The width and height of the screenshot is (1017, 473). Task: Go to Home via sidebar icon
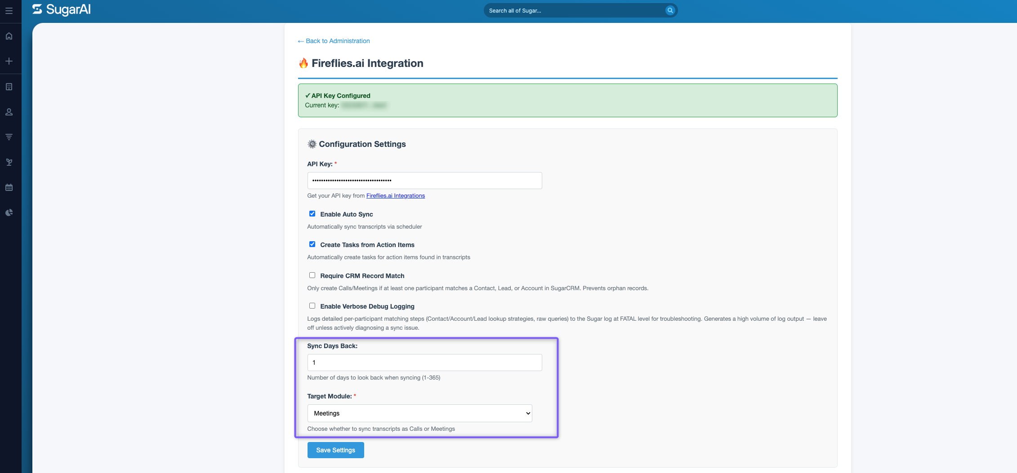(x=9, y=36)
